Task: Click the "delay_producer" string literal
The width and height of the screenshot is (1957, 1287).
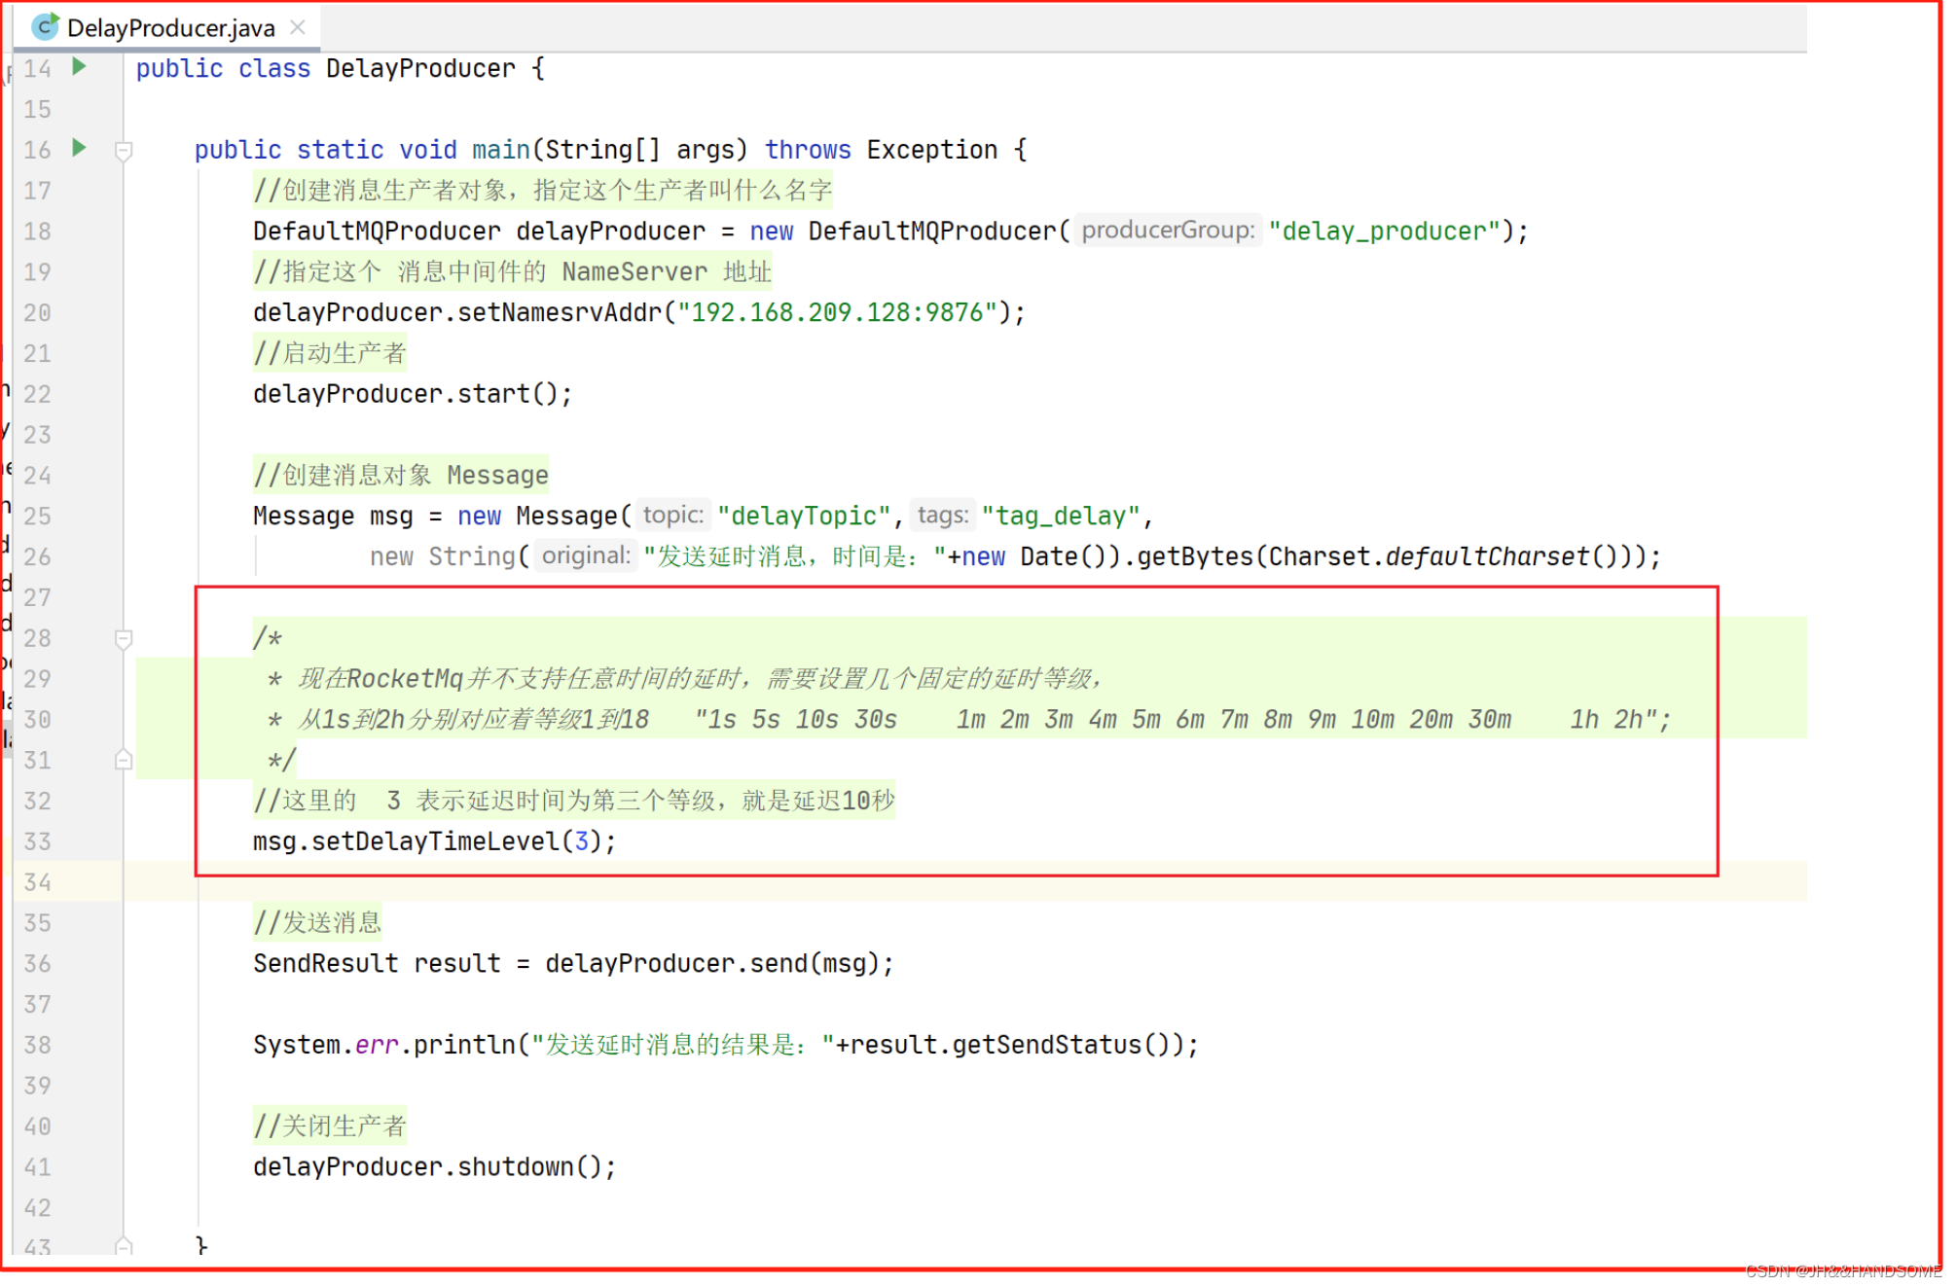Action: tap(1384, 232)
